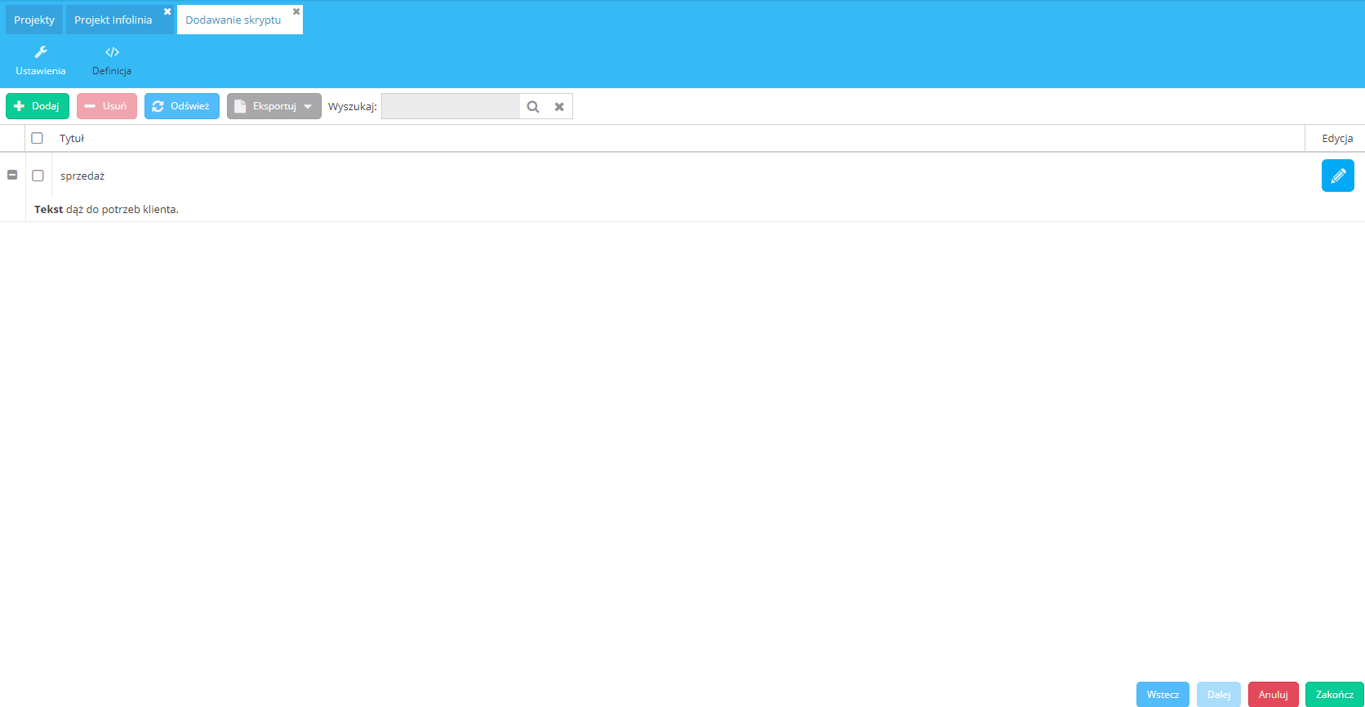The width and height of the screenshot is (1365, 707).
Task: Check the sprzedaż row checkbox
Action: pos(38,176)
